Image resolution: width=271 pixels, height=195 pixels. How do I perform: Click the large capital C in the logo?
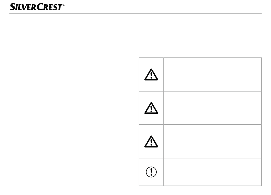[x=40, y=7]
